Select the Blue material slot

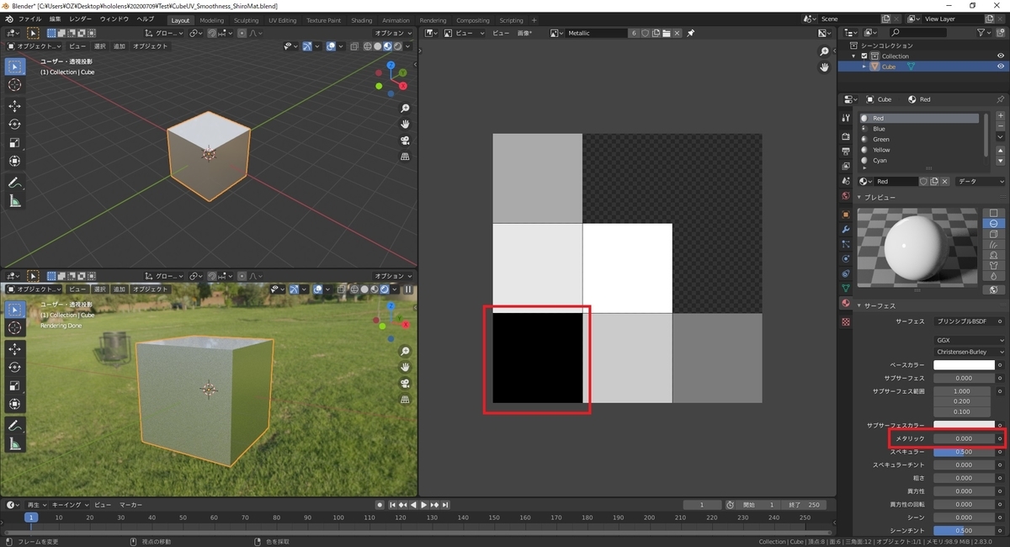922,129
